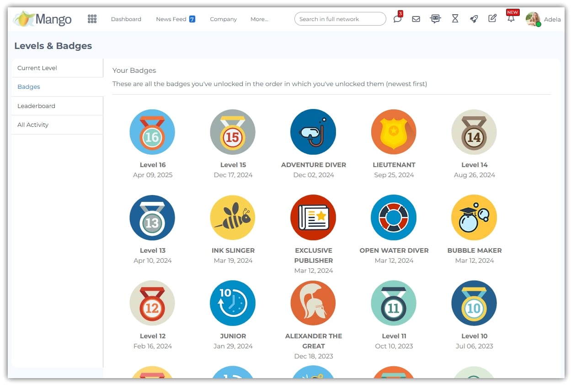
Task: Click the rocket icon in header
Action: [x=474, y=19]
